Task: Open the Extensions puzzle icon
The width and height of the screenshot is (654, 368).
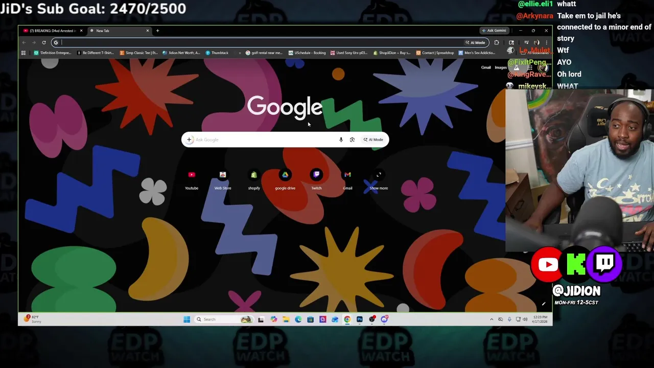Action: coord(497,42)
